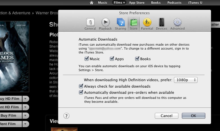Screen dimensions: 220x131
Task: Click the trailer button behind the dialog
Action: click(215, 25)
